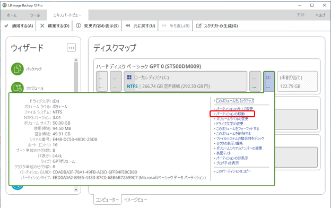Click the Redo やり直し(R) forward button

coord(176,26)
